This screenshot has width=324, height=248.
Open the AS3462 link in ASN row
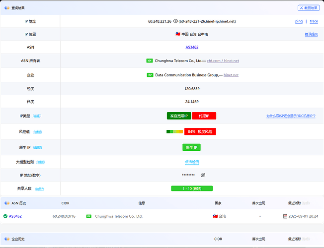click(x=192, y=47)
